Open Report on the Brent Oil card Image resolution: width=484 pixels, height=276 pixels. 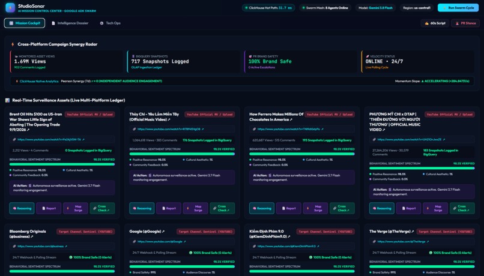pyautogui.click(x=49, y=208)
